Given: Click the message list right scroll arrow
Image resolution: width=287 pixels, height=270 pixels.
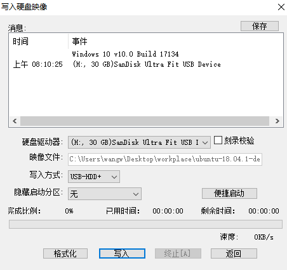Looking at the screenshot, I should coord(277,121).
